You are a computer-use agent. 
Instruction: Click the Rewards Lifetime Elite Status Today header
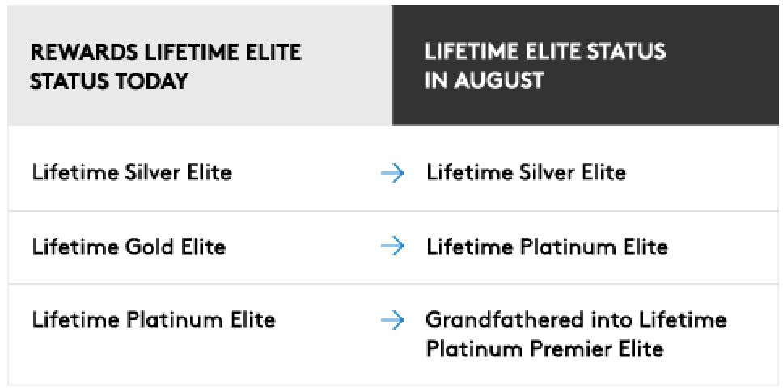coord(166,66)
